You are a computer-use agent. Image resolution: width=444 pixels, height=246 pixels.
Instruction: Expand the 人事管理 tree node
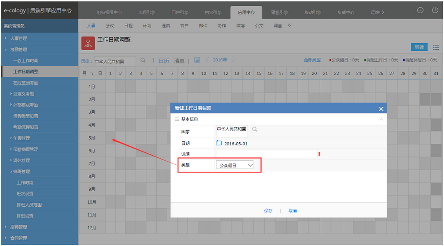coord(6,39)
